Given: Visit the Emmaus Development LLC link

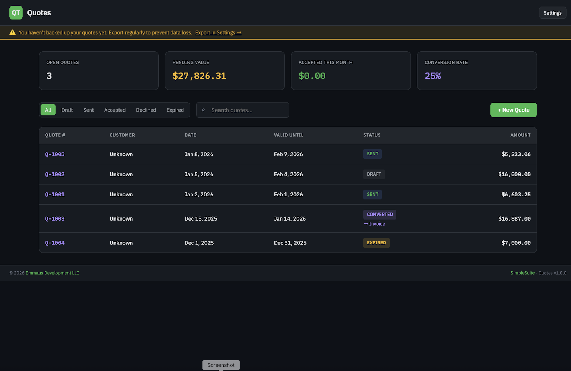Looking at the screenshot, I should pos(52,273).
